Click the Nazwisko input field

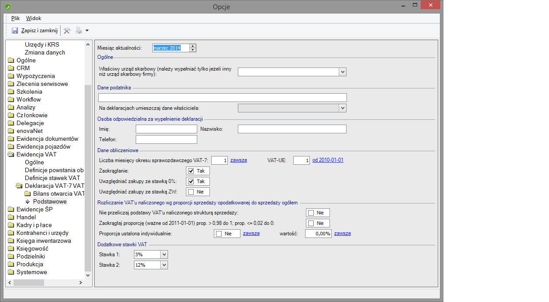click(x=292, y=129)
